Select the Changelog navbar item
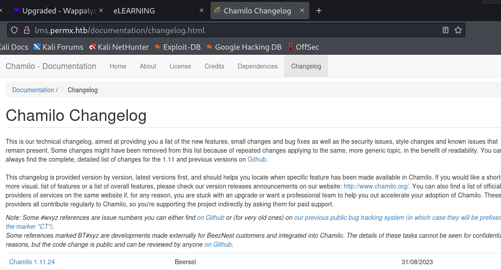 pos(306,66)
